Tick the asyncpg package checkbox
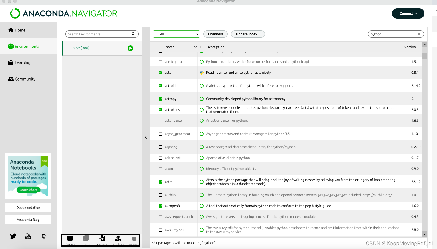Image resolution: width=437 pixels, height=249 pixels. [x=160, y=147]
